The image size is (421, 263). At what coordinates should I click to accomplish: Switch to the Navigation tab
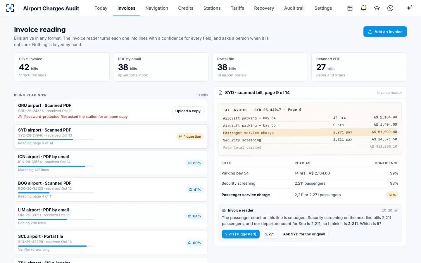click(x=157, y=8)
